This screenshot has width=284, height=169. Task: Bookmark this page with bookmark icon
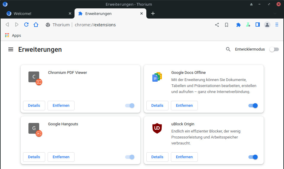[x=227, y=25]
